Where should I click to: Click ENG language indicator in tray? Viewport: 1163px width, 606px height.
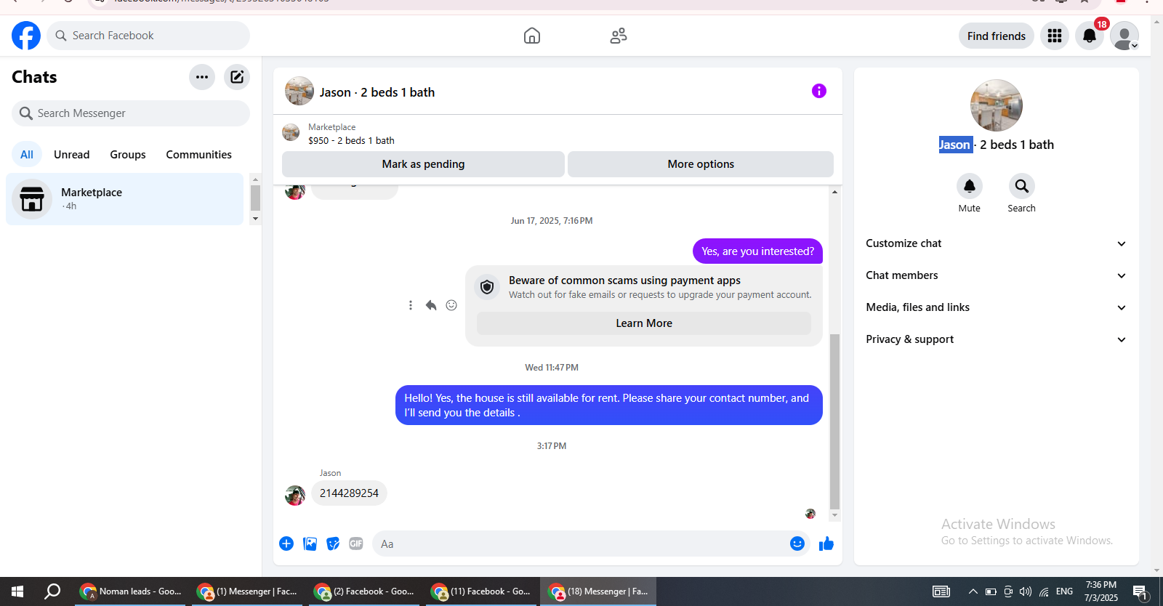tap(1064, 591)
